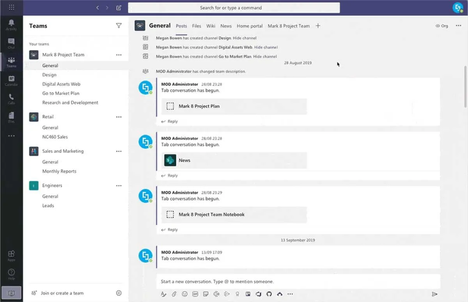The image size is (468, 302).
Task: Open Files in the left rail
Action: click(11, 117)
